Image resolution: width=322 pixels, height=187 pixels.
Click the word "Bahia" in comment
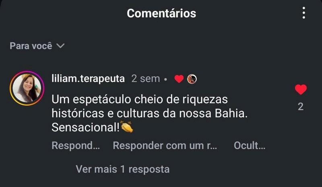230,113
